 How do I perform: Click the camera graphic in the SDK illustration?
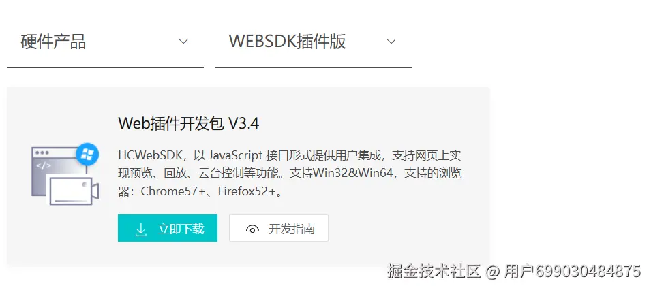(x=74, y=191)
